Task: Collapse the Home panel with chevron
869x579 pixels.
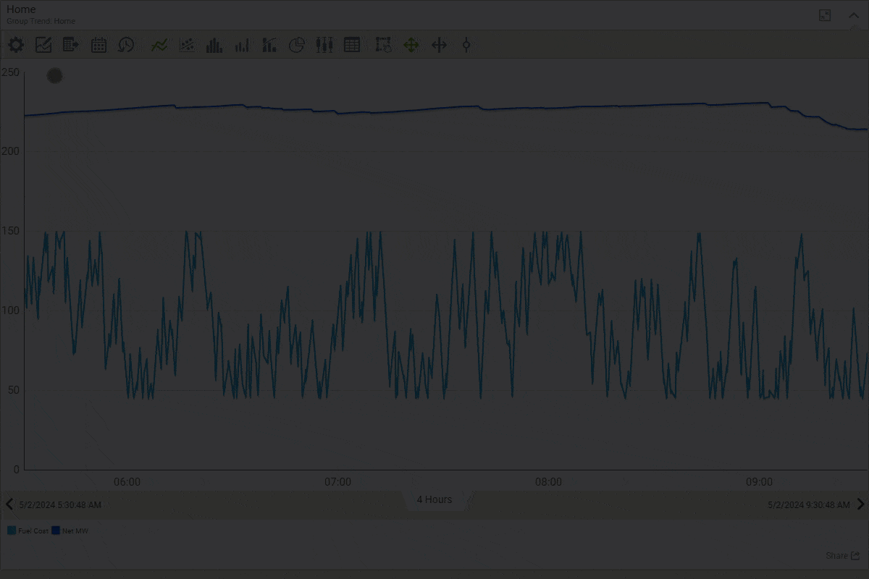Action: 854,15
